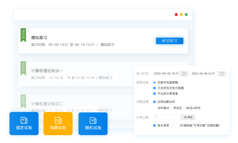Click the 随机试卷 shuffle icon
238x143 pixels.
(x=93, y=120)
